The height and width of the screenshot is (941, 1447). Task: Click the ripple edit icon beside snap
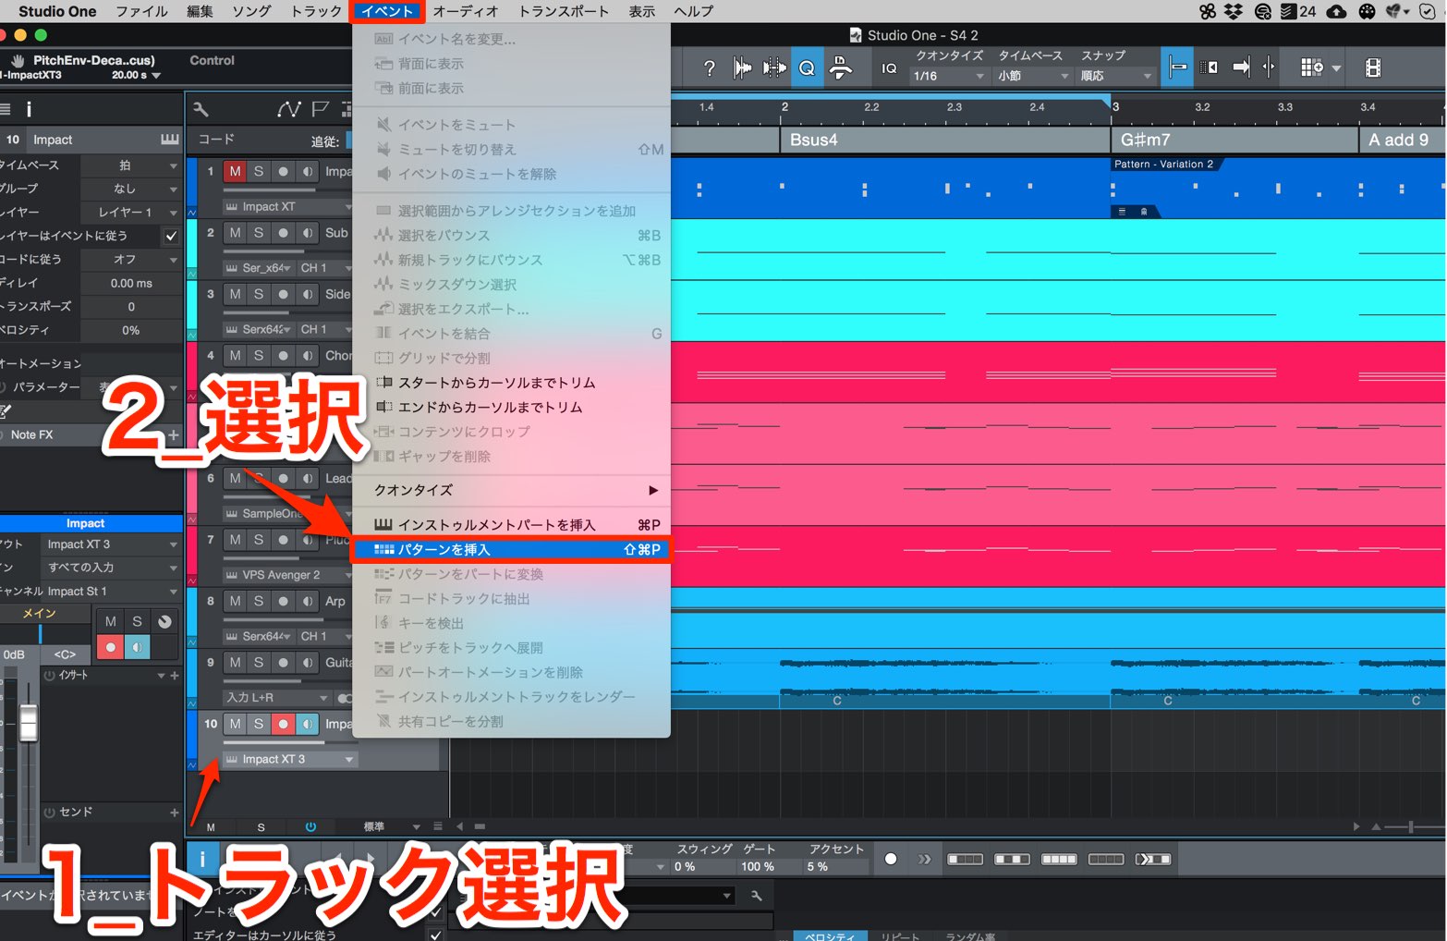(x=1209, y=67)
